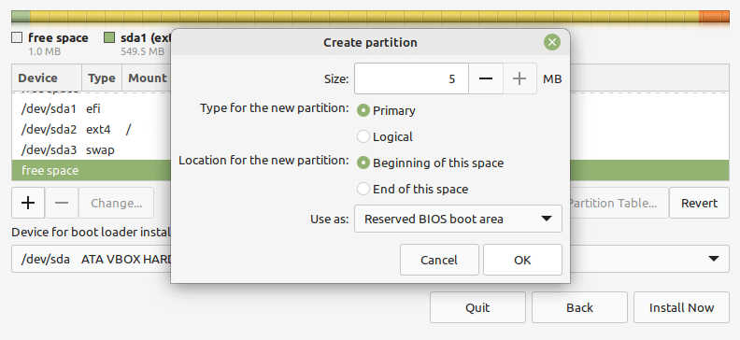Decrease partition size with minus button
This screenshot has height=340, width=740.
[x=486, y=78]
